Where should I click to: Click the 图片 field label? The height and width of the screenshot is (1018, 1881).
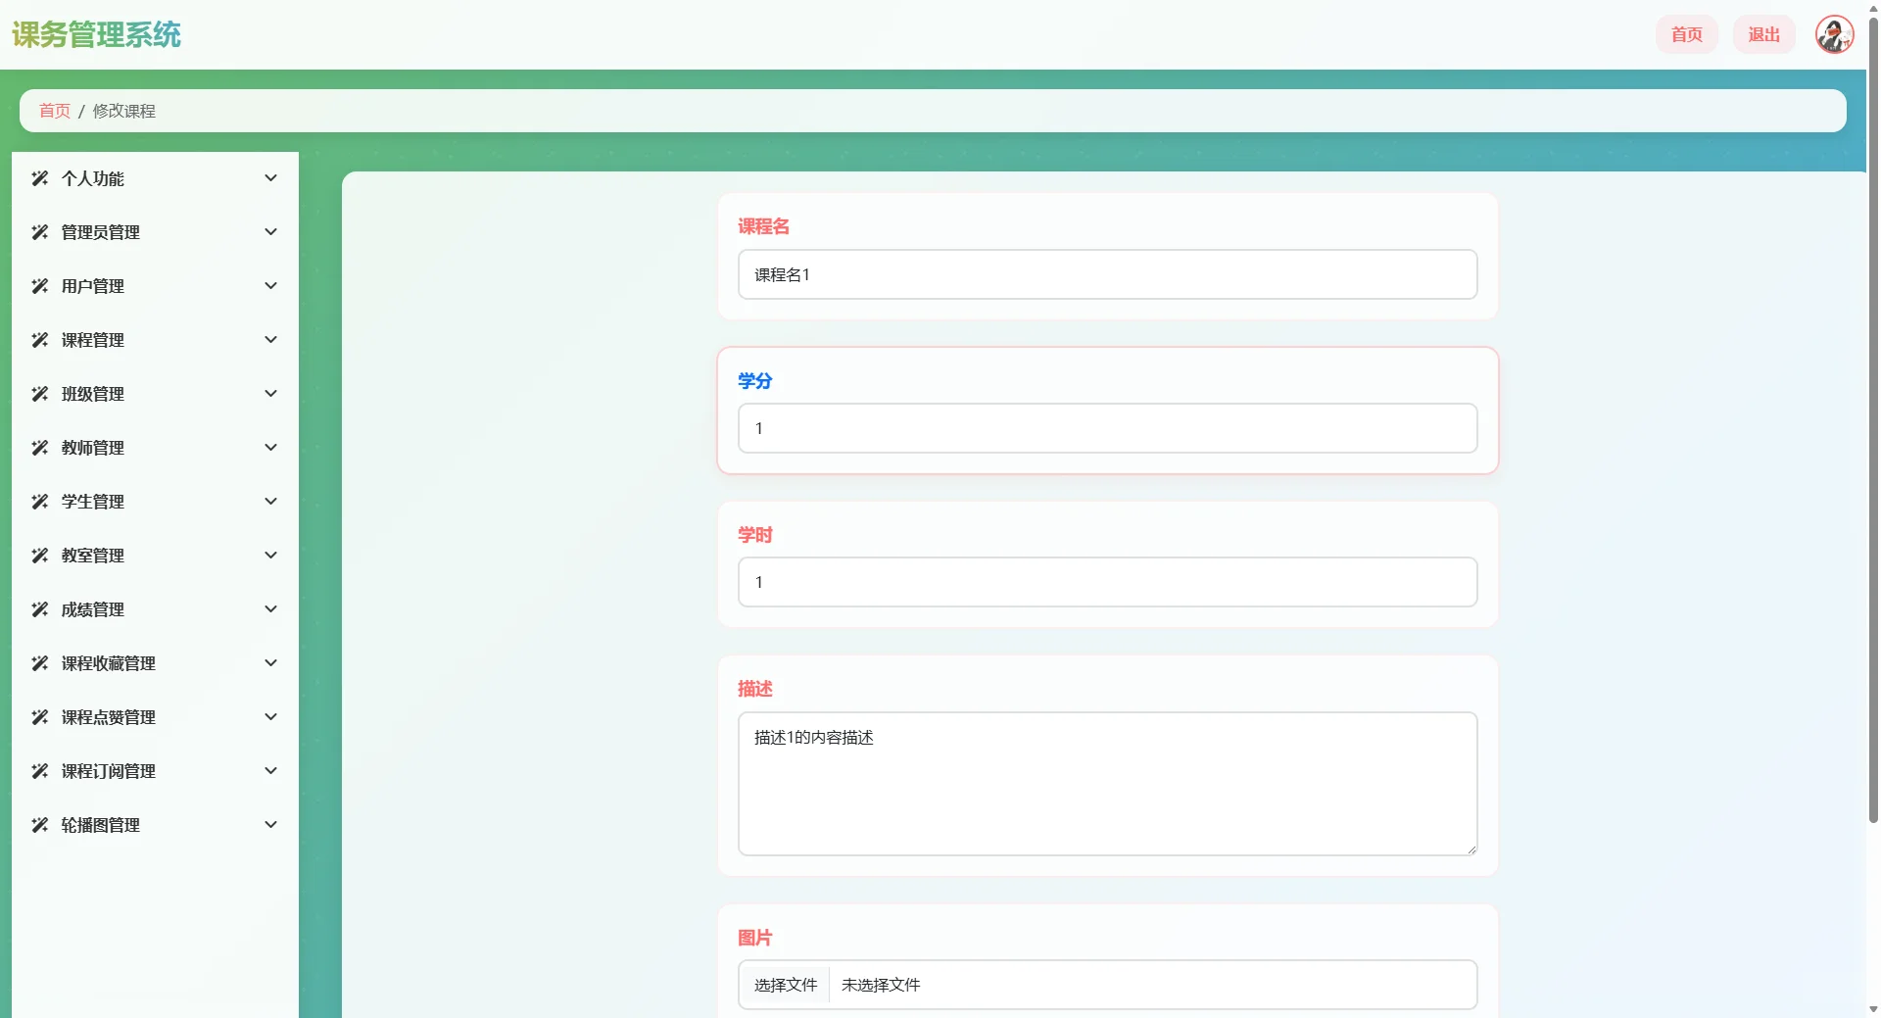point(754,938)
